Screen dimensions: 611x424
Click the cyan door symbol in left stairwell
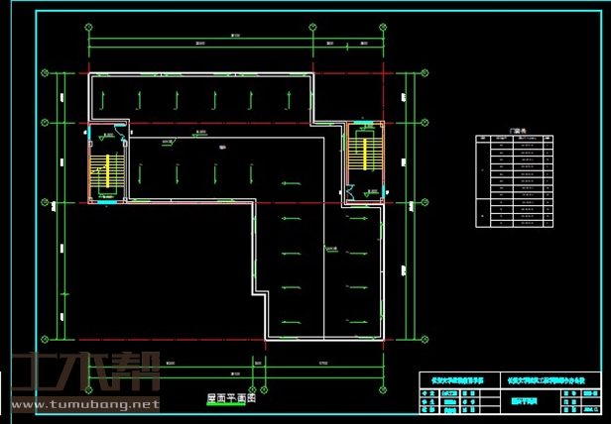(x=117, y=125)
